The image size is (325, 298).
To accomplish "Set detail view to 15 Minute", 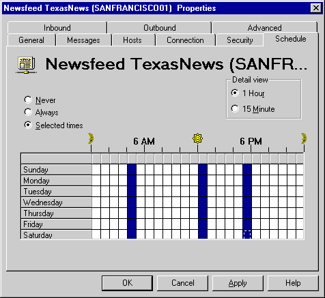I will click(x=235, y=108).
